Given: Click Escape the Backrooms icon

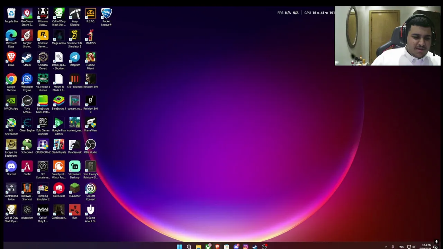Looking at the screenshot, I should click(x=11, y=148).
